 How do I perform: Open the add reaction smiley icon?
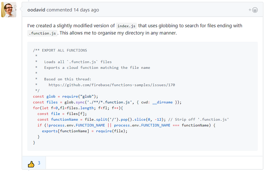coord(253,10)
